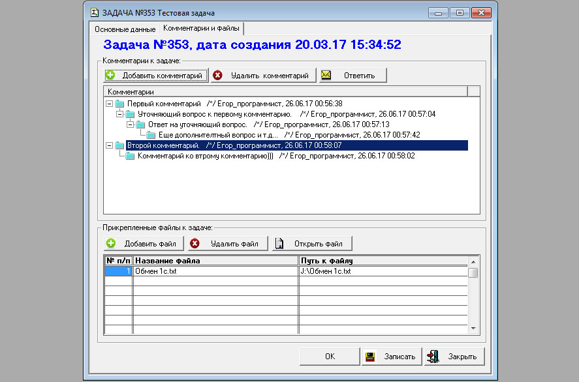This screenshot has width=579, height=382.
Task: Click the document icon on Открыть файл
Action: point(279,244)
